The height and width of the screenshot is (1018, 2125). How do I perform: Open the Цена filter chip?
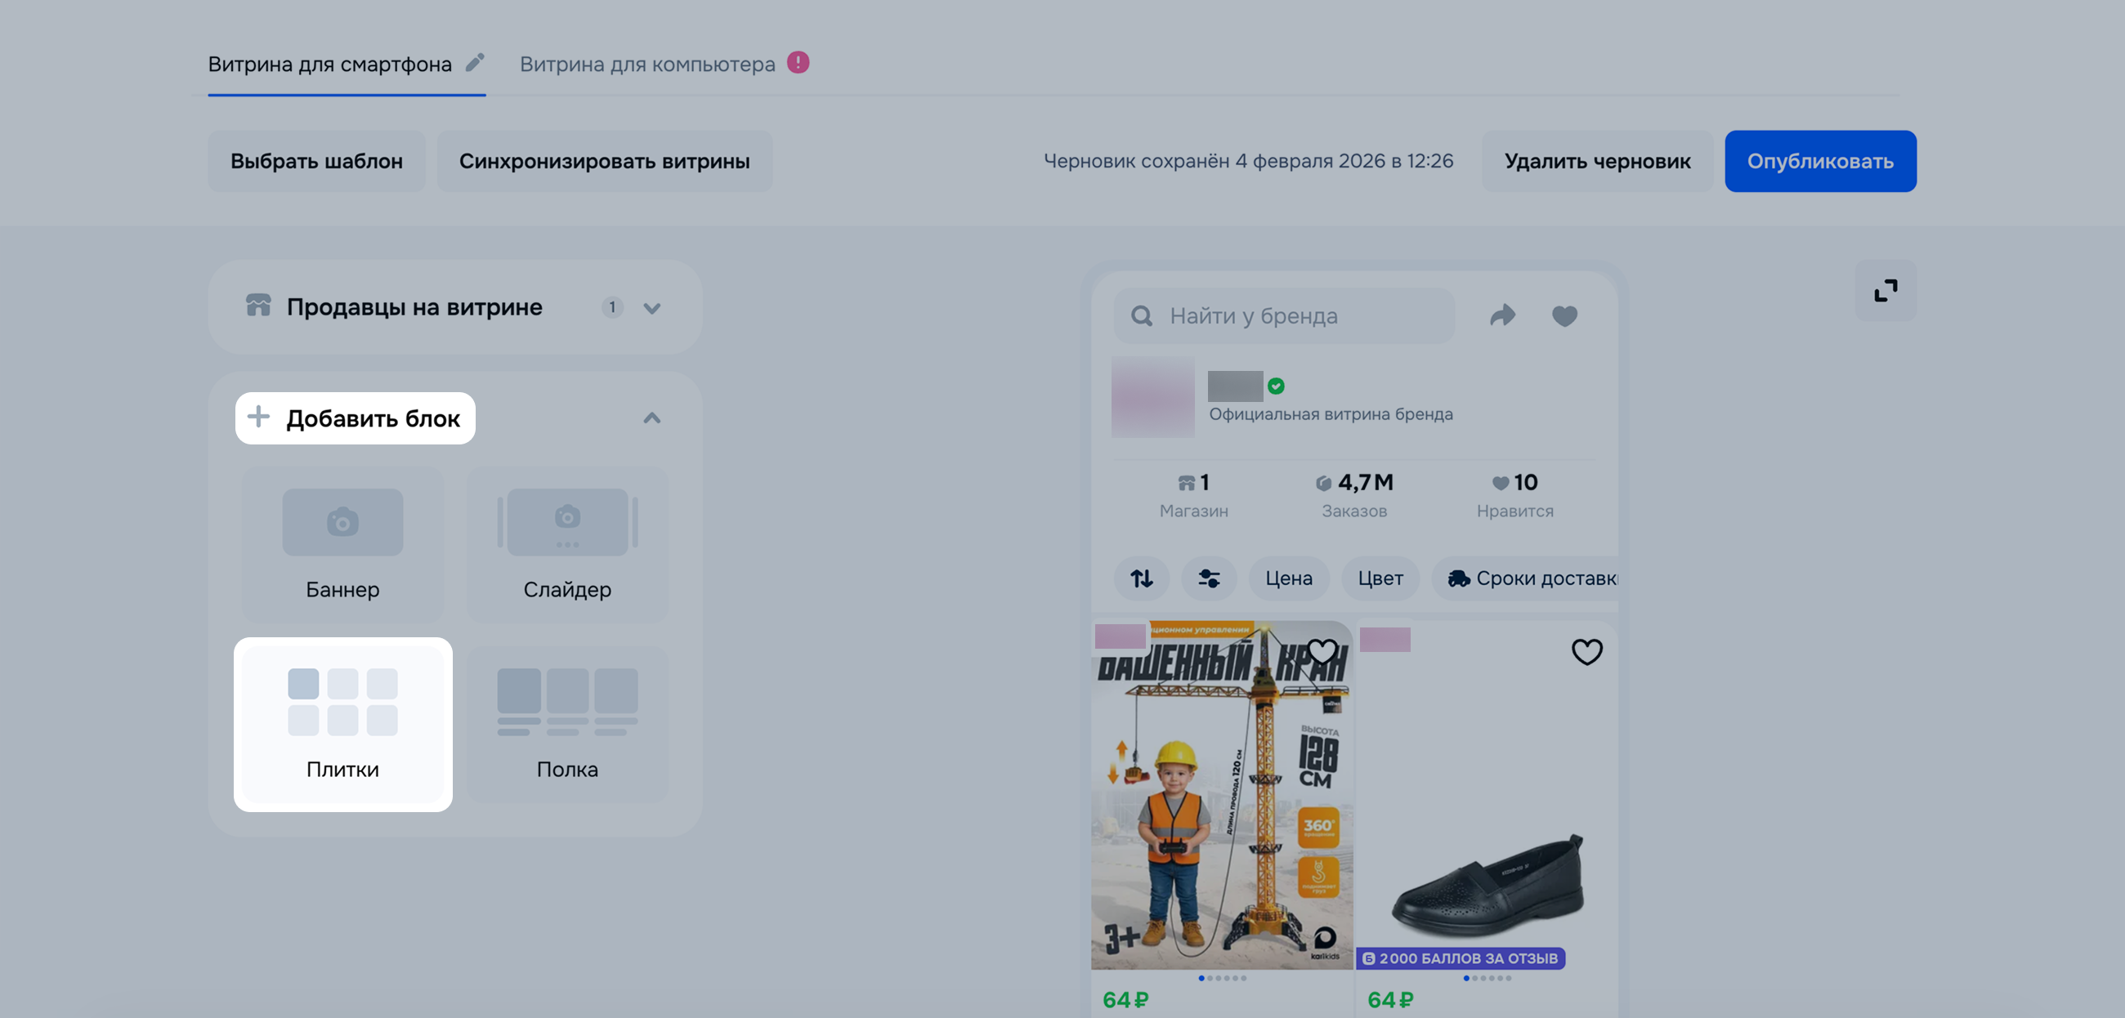point(1289,578)
